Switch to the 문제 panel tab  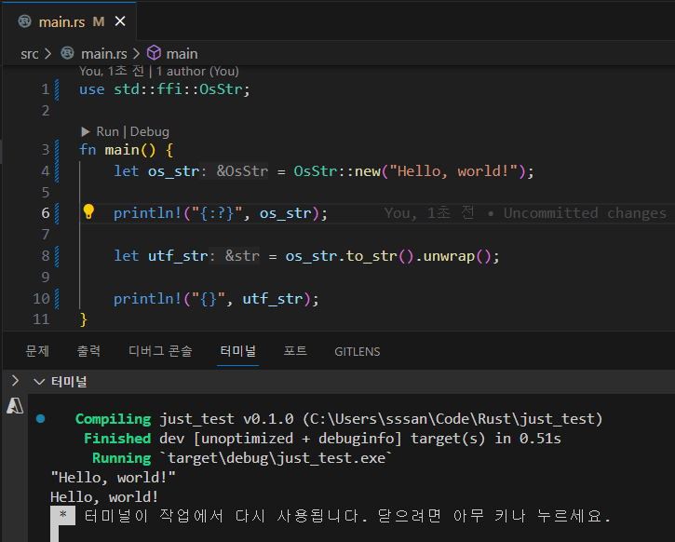tap(37, 351)
